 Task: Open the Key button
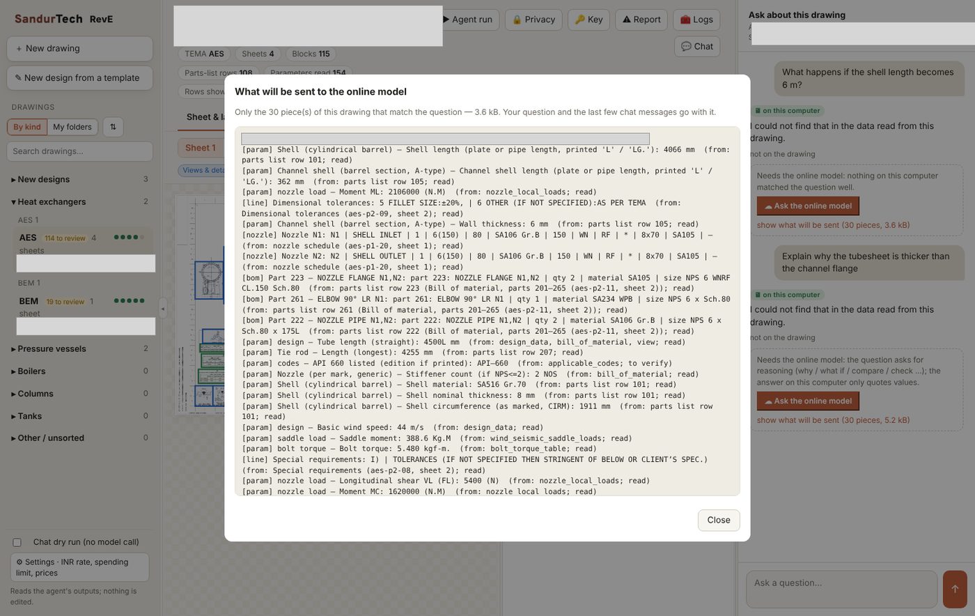(x=589, y=20)
